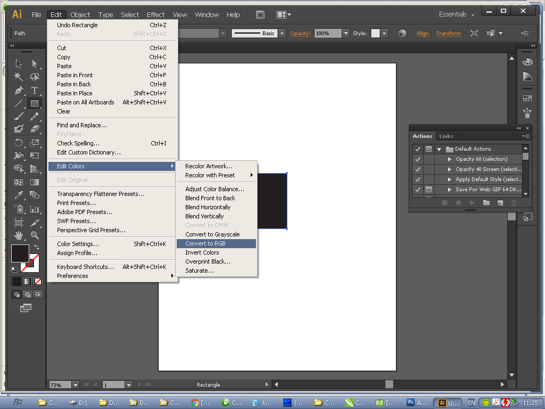Select the Hand tool
Viewport: 545px width, 409px height.
tap(19, 235)
